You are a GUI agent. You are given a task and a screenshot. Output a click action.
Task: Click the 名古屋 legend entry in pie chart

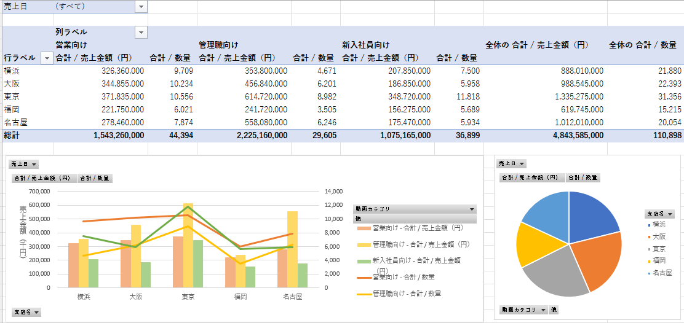(x=661, y=272)
